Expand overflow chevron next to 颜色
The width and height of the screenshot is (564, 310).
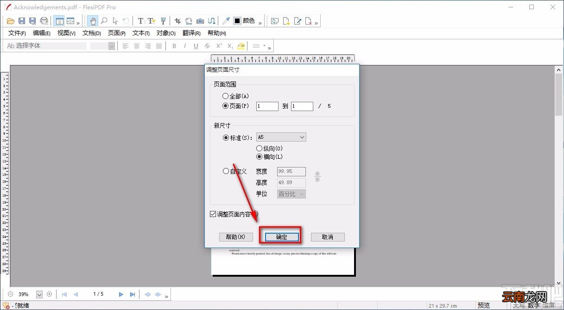[x=260, y=23]
